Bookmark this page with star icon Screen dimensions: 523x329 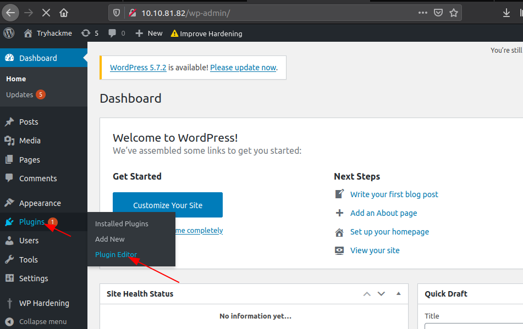pos(454,13)
